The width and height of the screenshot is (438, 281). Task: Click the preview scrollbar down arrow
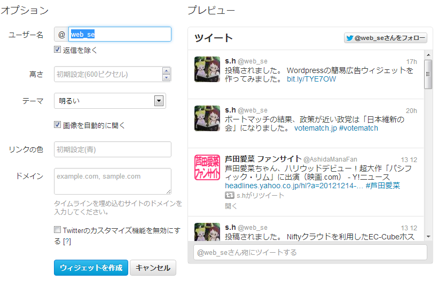click(x=428, y=237)
